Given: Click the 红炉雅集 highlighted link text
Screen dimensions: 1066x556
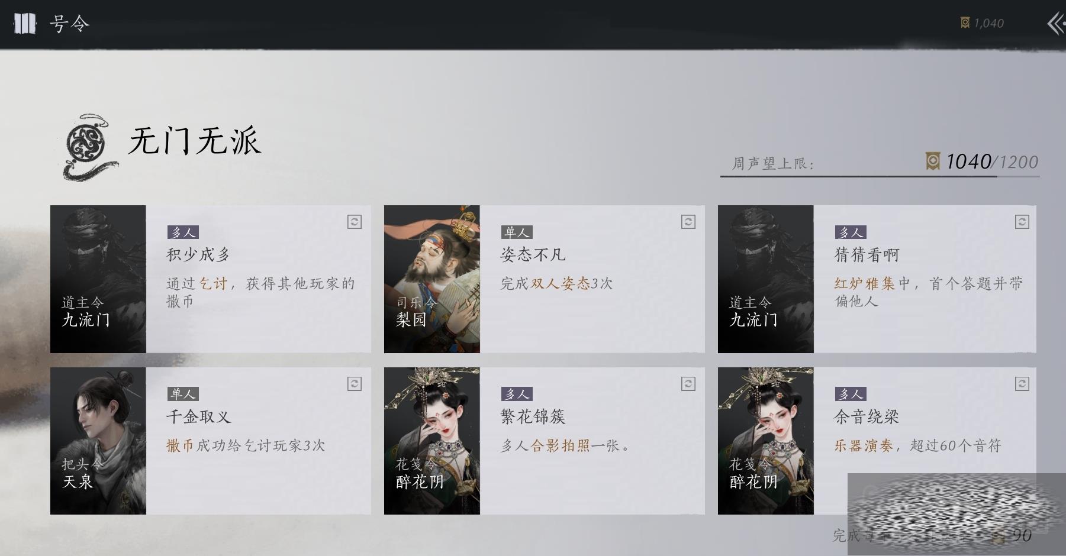Looking at the screenshot, I should 865,284.
